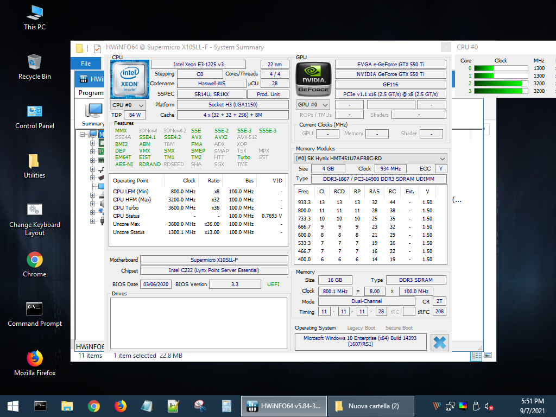Click the DDR3-1867 / PC3-14900 type field
The width and height of the screenshot is (556, 417).
[x=378, y=179]
